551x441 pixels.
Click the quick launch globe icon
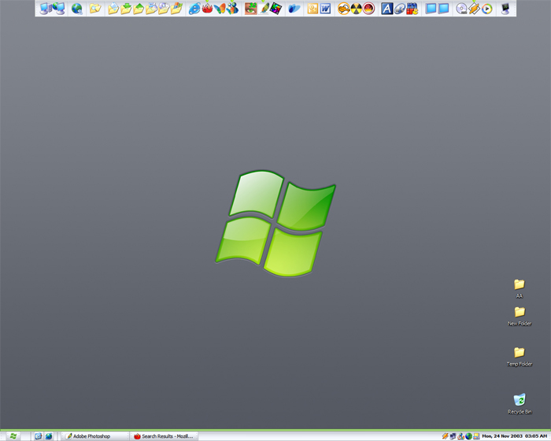click(49, 436)
